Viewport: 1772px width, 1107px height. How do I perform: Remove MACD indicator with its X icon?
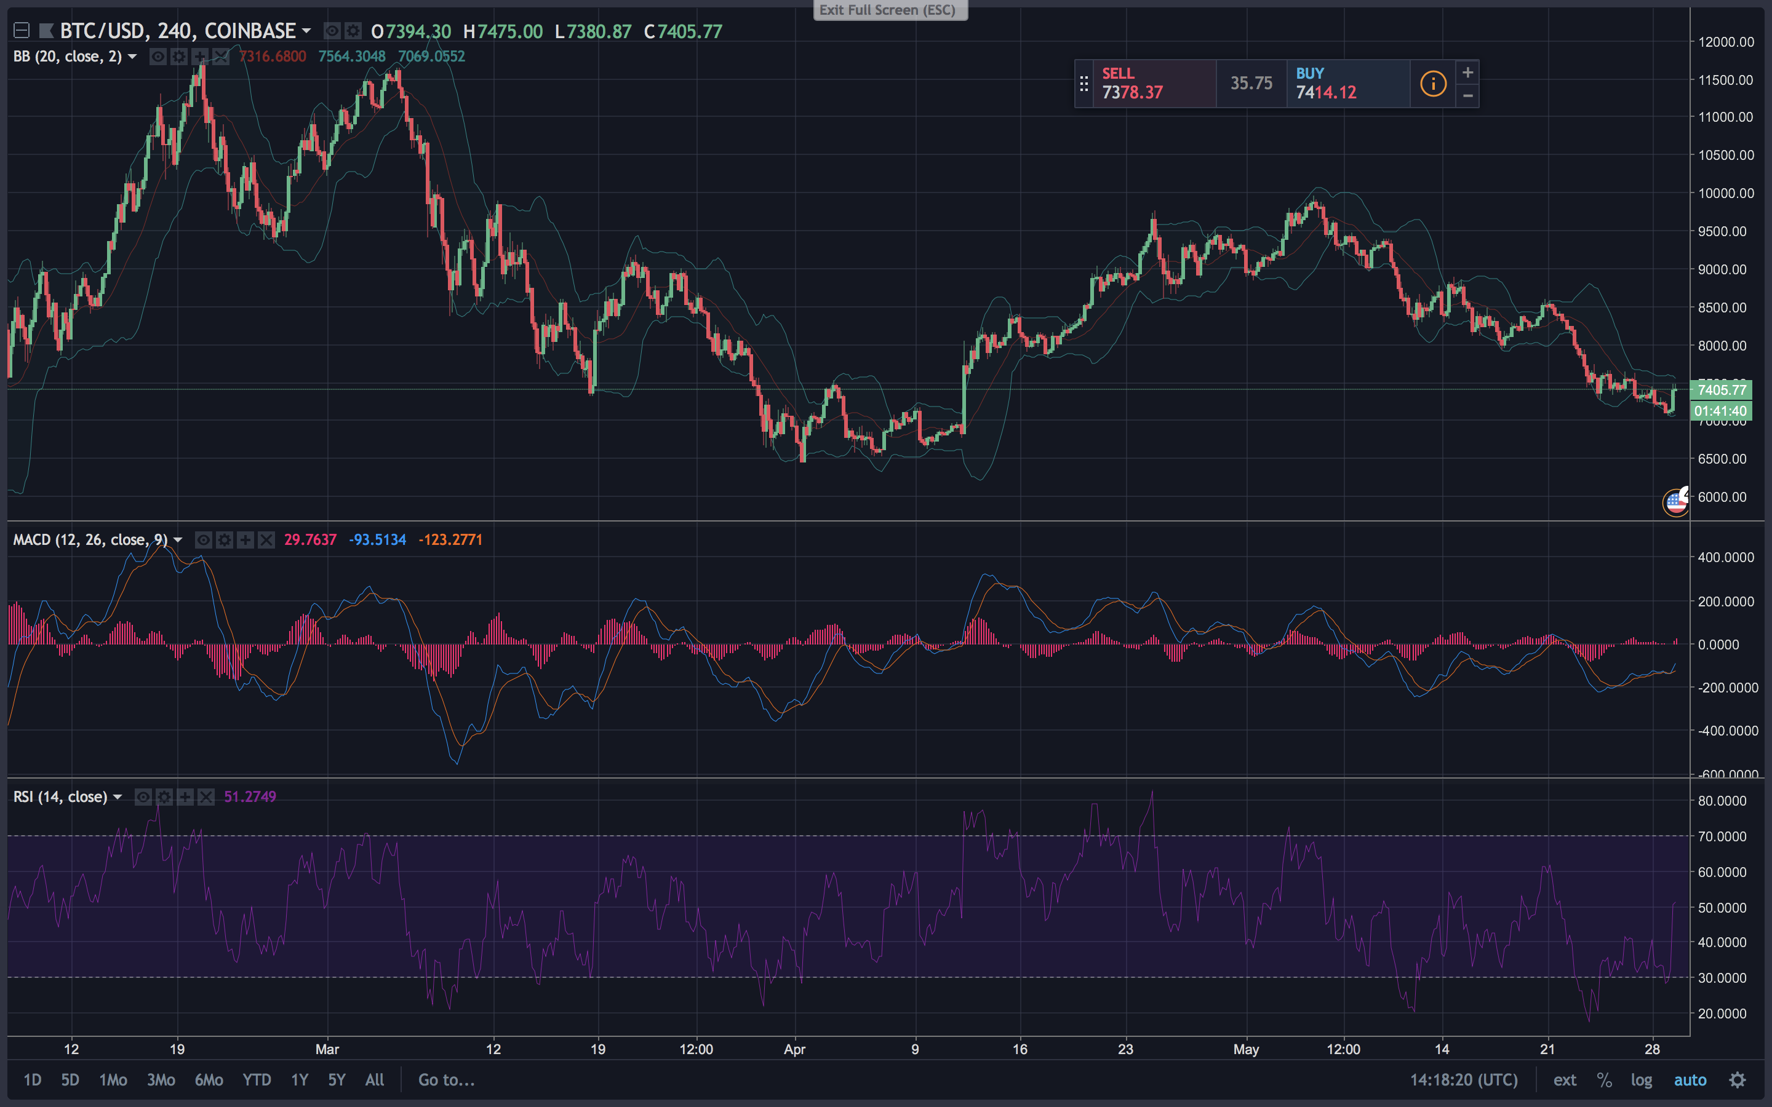tap(266, 541)
